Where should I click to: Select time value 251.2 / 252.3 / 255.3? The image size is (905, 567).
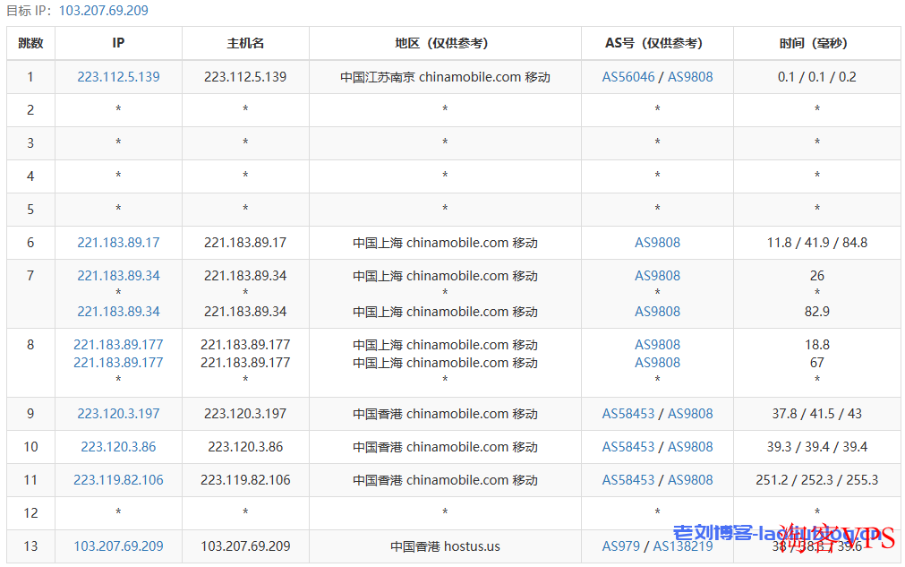click(x=816, y=480)
